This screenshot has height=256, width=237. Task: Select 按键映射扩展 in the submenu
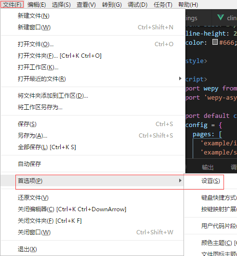coord(219,209)
